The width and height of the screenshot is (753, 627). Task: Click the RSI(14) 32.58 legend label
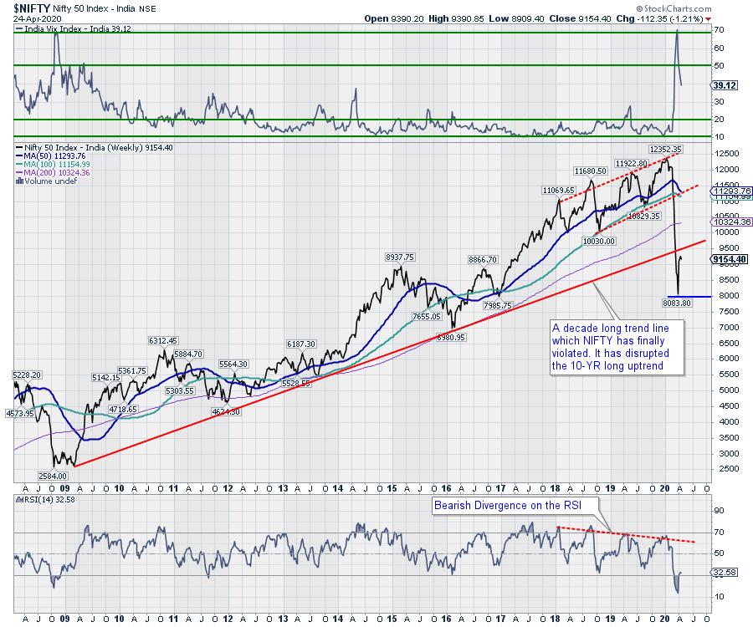tap(45, 499)
